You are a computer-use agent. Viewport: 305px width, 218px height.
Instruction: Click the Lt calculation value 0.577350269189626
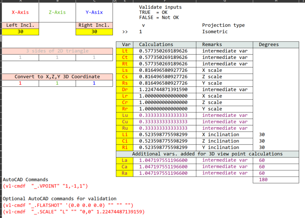point(165,51)
